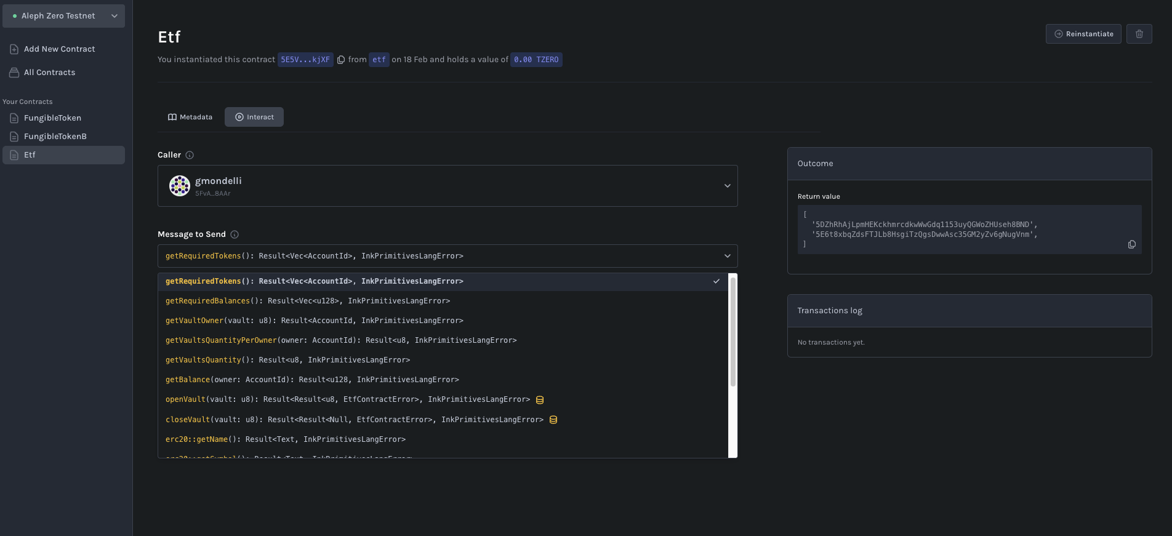Toggle the Message to Send chevron
Screen dimensions: 1172x536
728,256
